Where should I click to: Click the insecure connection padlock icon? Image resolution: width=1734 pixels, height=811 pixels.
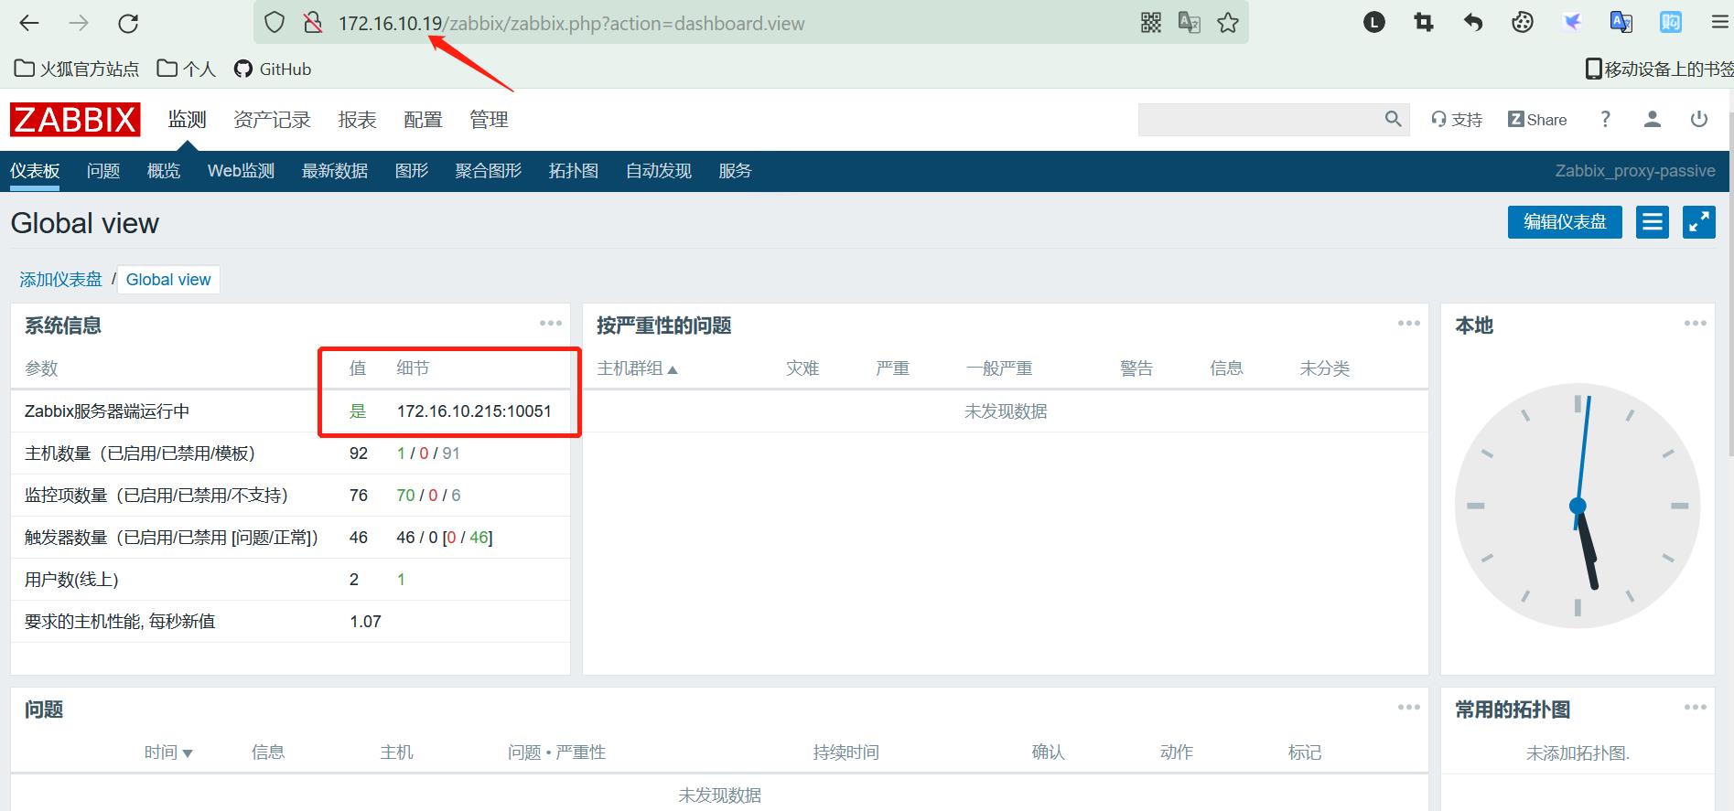[313, 23]
